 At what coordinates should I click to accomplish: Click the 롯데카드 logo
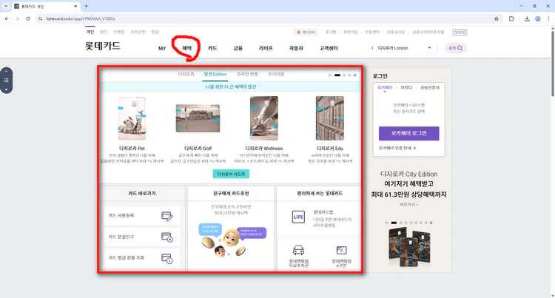(x=103, y=46)
